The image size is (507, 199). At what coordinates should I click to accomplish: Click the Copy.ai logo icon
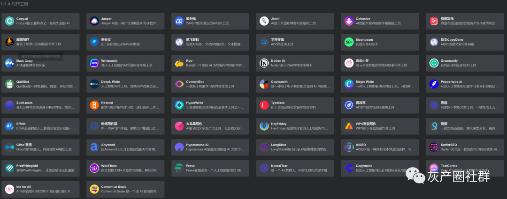coord(10,21)
